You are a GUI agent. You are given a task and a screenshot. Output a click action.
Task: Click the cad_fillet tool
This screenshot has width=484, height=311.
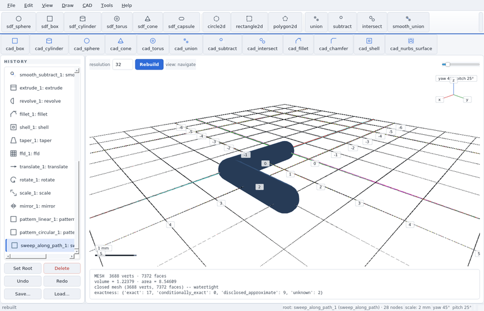pos(298,45)
